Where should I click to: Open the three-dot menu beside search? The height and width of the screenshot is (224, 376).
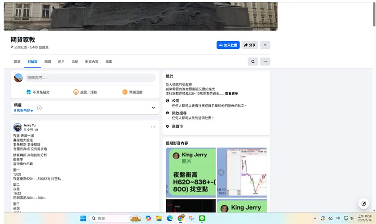265,62
